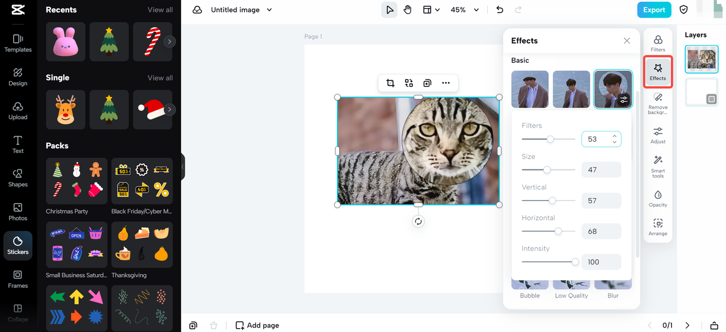Open the Untitled image title dropdown
The image size is (726, 332).
pos(241,10)
